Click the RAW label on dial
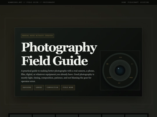 click(131, 78)
